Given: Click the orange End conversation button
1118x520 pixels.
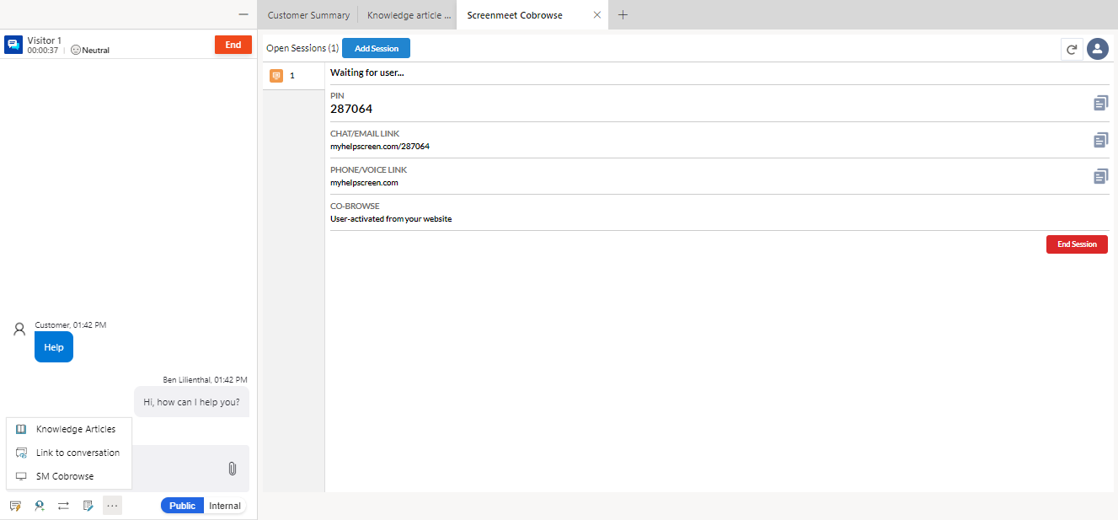Looking at the screenshot, I should 233,45.
